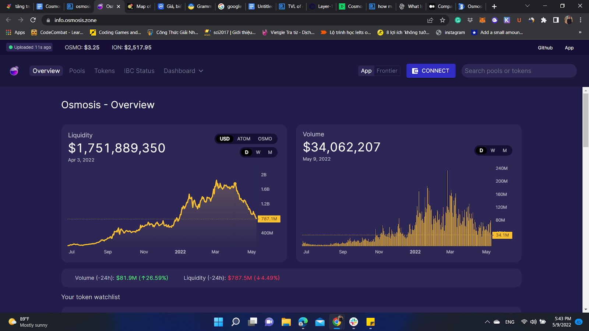589x331 pixels.
Task: Open Grammarly extension icon
Action: pyautogui.click(x=458, y=20)
